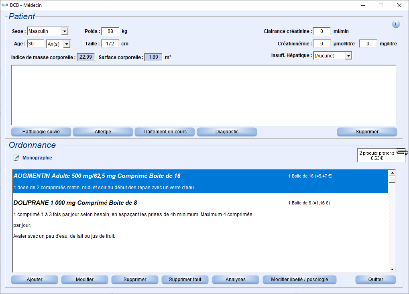The height and width of the screenshot is (294, 409).
Task: Click Supprimer in the Patient panel
Action: pos(367,132)
